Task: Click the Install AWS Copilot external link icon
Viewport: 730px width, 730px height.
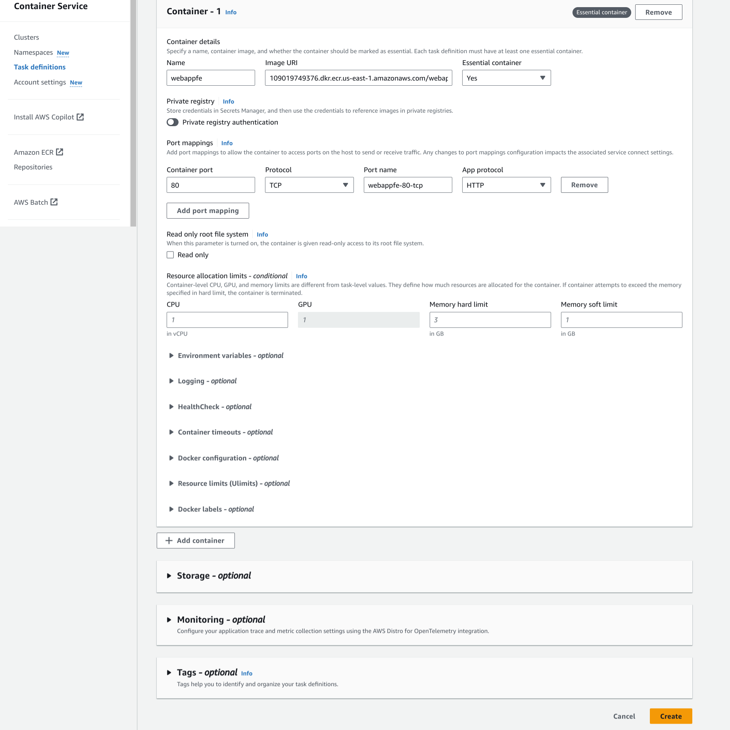Action: coord(80,117)
